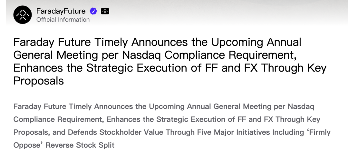The height and width of the screenshot is (158, 348).
Task: Click Five Major Initiatives in the summary
Action: coord(234,132)
